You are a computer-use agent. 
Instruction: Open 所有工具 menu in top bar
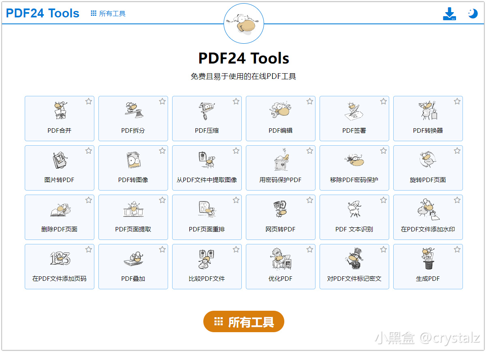pos(108,14)
